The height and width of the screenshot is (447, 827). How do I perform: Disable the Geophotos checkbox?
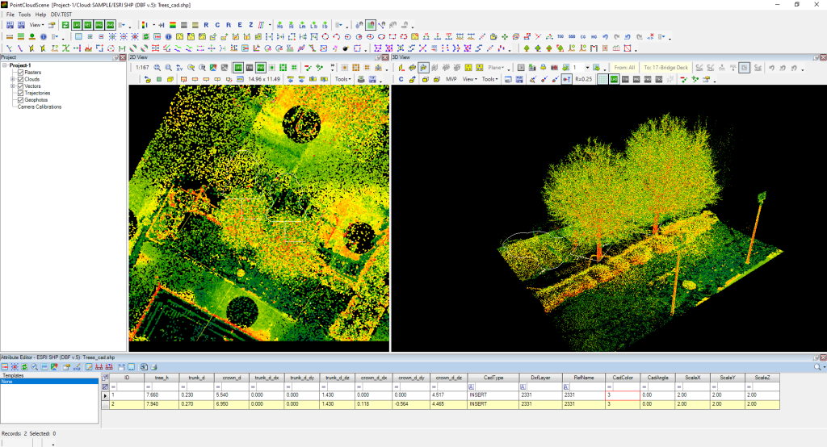pyautogui.click(x=21, y=100)
